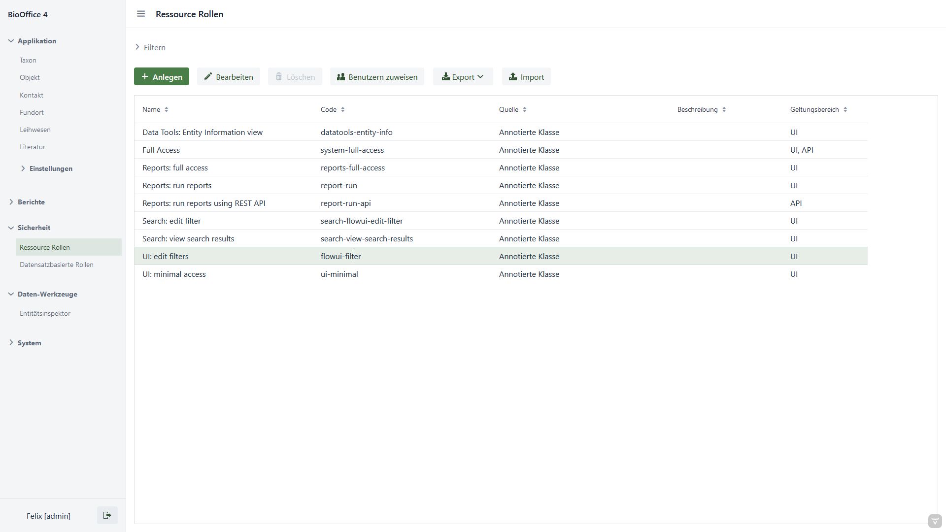Click the hamburger menu icon
This screenshot has width=946, height=532.
pyautogui.click(x=141, y=14)
